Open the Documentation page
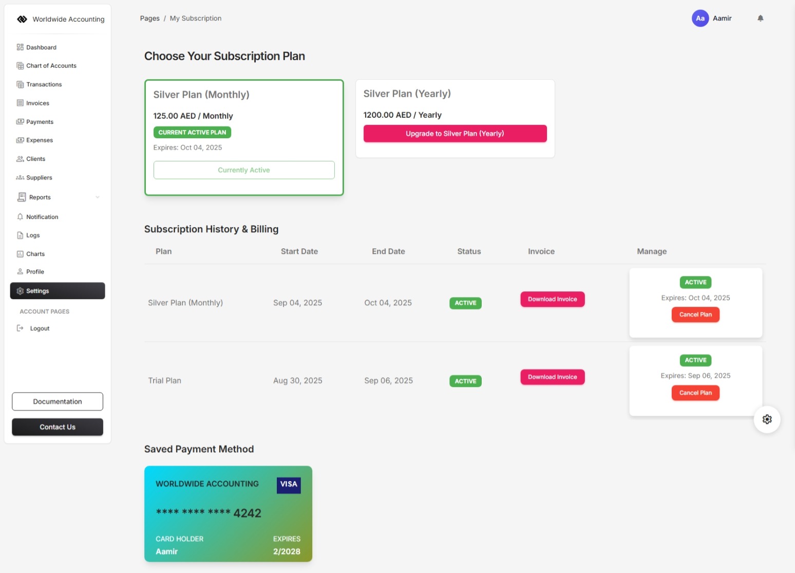This screenshot has width=795, height=573. click(x=57, y=401)
